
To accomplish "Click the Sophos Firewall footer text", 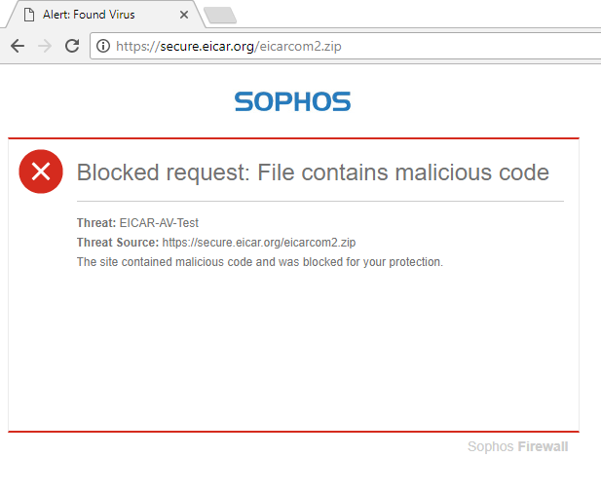I will coord(518,446).
